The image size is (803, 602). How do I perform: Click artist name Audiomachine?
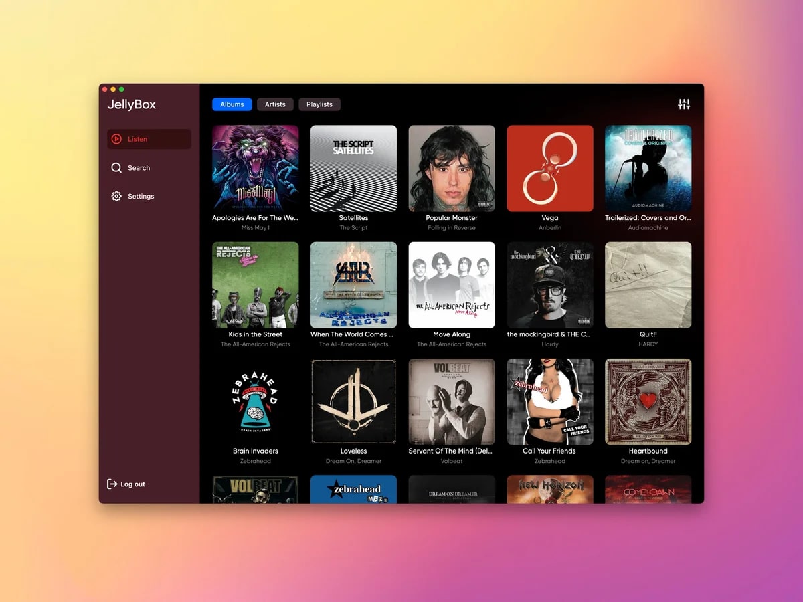648,228
